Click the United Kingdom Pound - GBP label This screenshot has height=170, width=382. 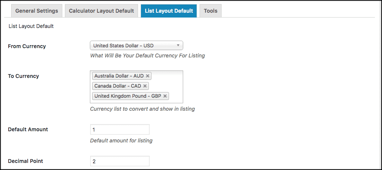point(127,96)
